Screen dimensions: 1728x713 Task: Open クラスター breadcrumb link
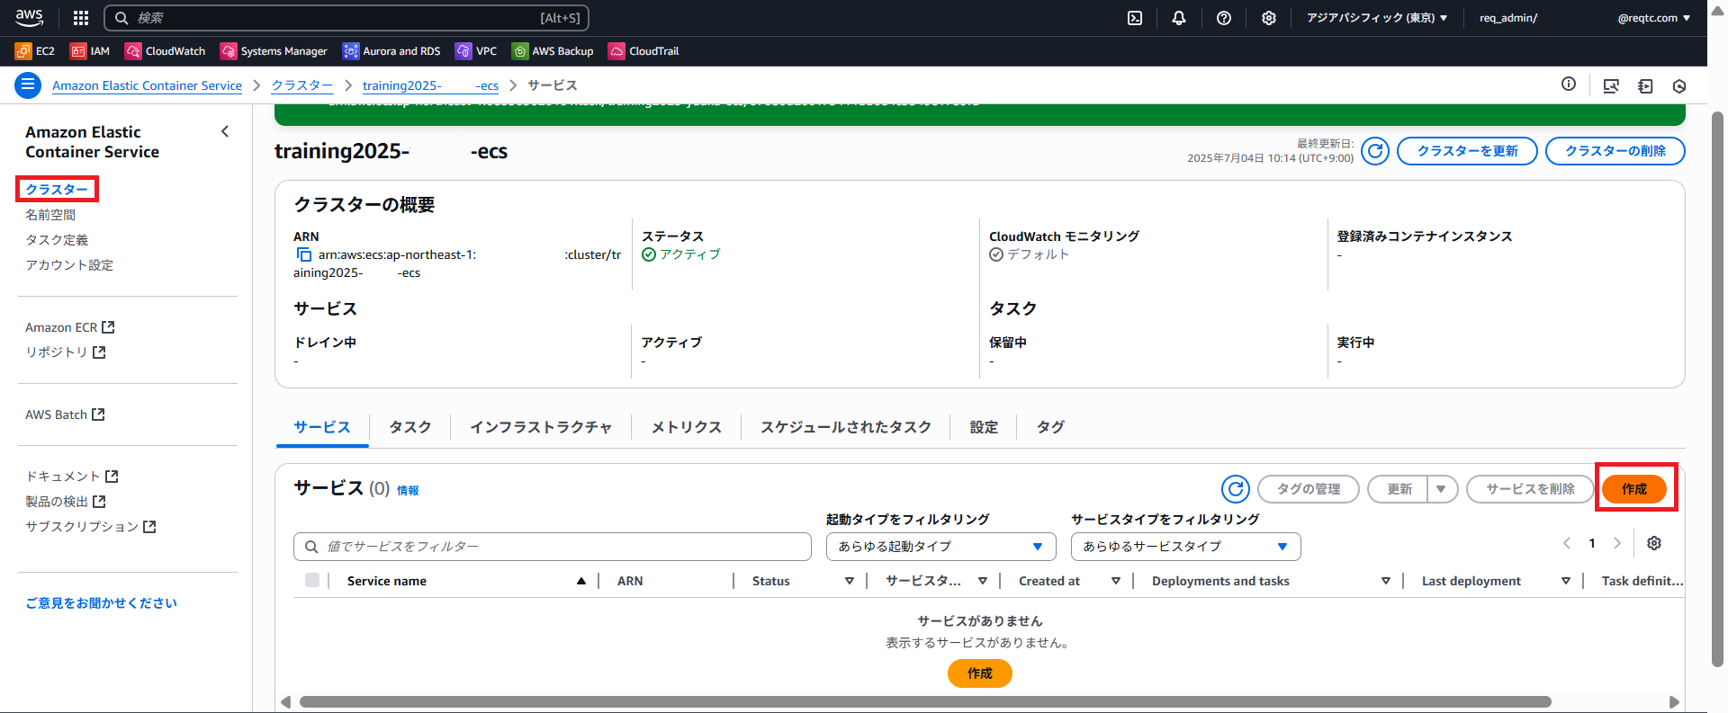click(x=302, y=85)
